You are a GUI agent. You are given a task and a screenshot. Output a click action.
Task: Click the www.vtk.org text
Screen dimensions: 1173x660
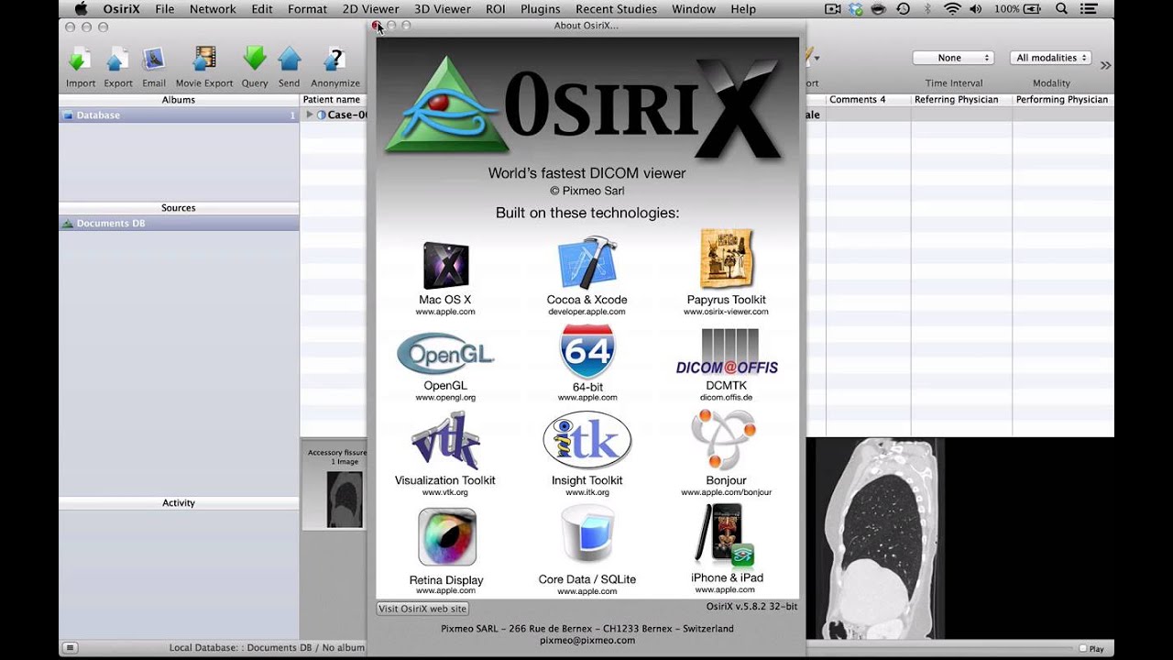(x=445, y=492)
